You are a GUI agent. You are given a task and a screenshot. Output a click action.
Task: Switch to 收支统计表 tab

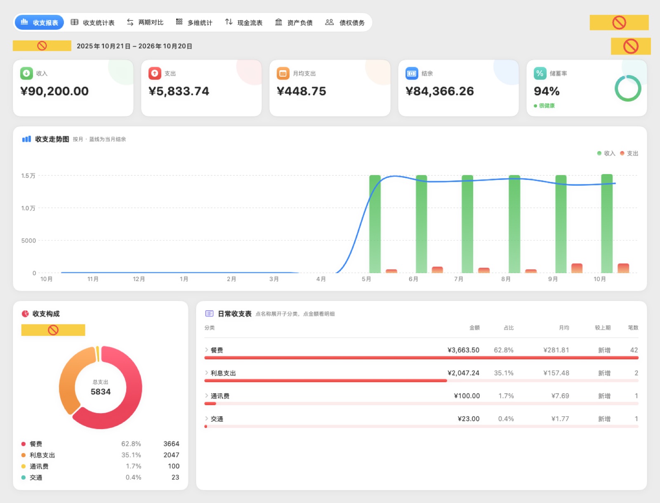(x=92, y=22)
